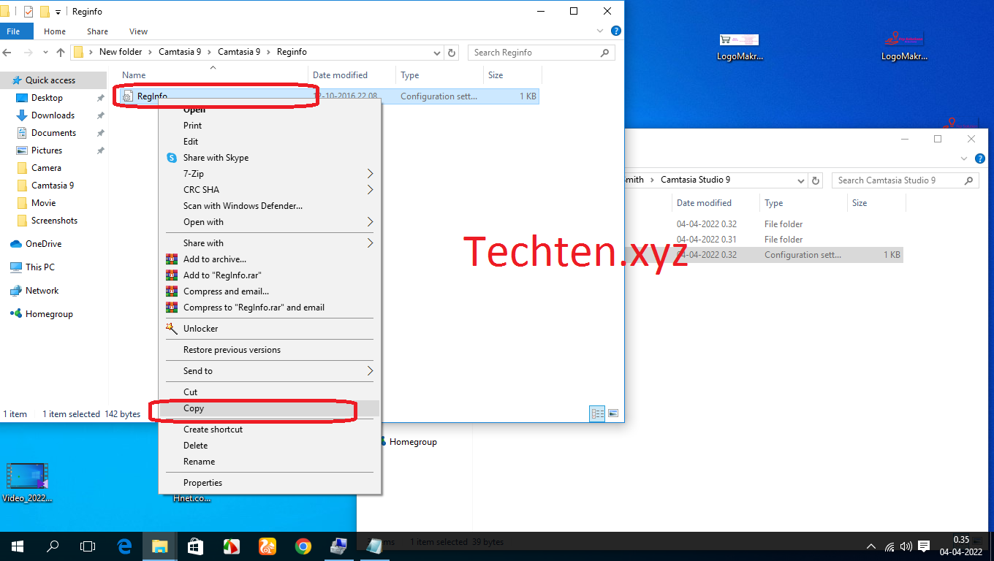This screenshot has height=561, width=994.
Task: Open Pictures in navigation pane
Action: 47,150
